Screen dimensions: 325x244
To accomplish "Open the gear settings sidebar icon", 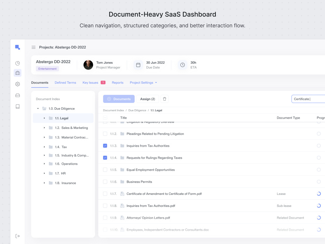I will click(x=18, y=84).
